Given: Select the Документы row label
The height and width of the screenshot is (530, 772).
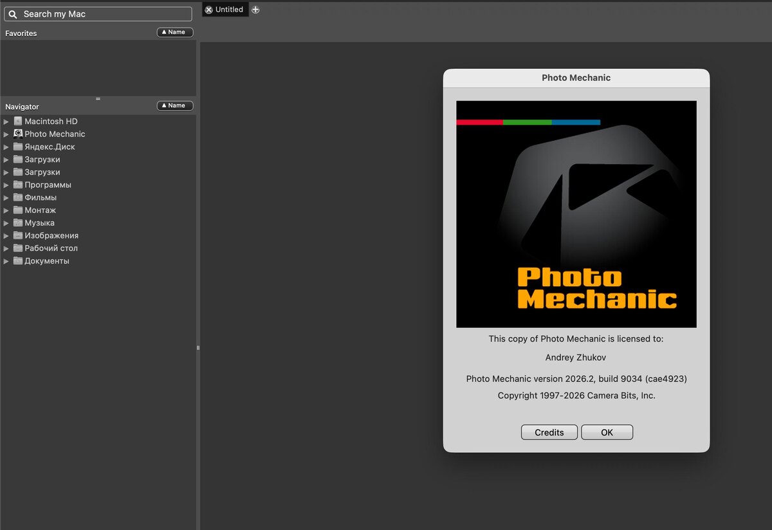Looking at the screenshot, I should (x=47, y=261).
